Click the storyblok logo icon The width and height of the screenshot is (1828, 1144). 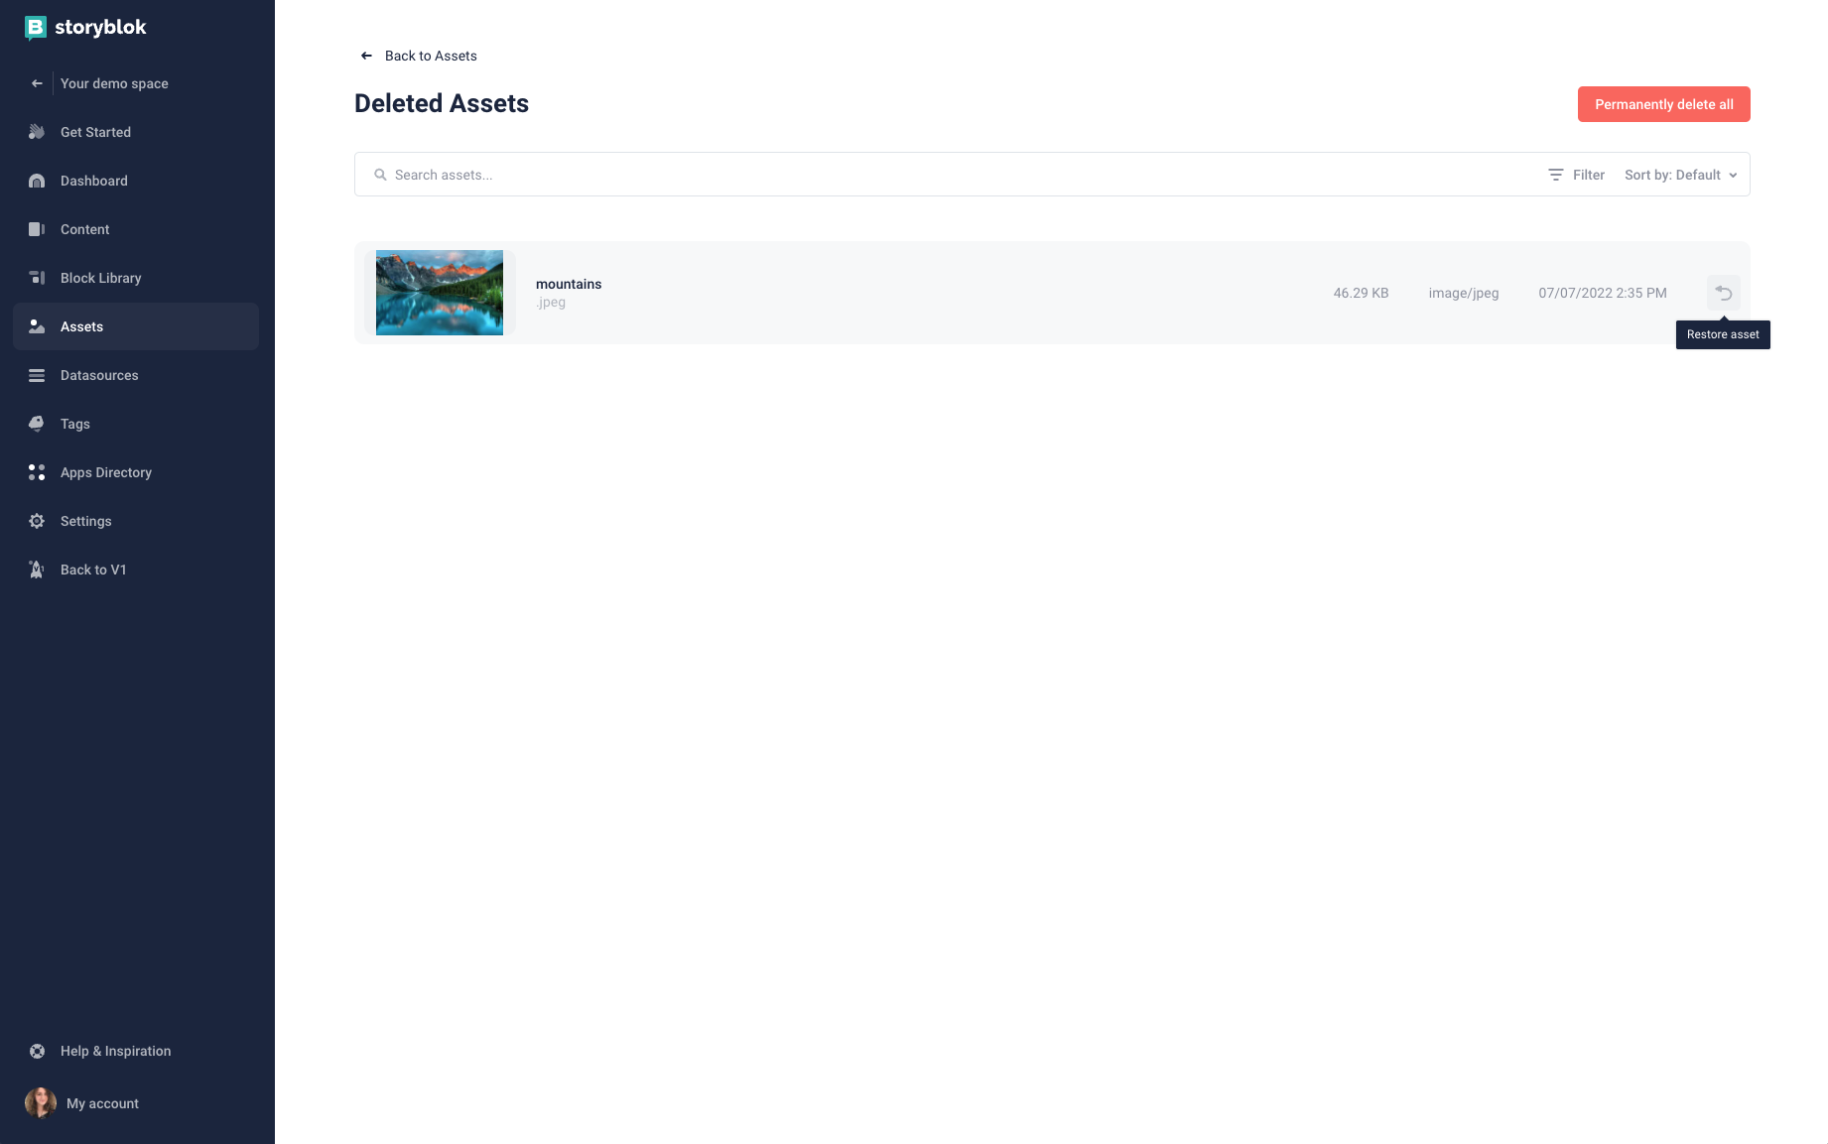[36, 28]
